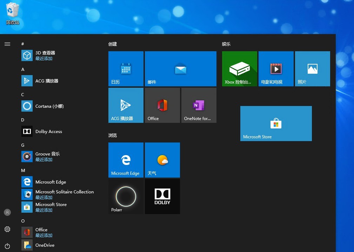Click 最近添加 label under 3D 查看器
This screenshot has width=354, height=252.
click(x=44, y=59)
